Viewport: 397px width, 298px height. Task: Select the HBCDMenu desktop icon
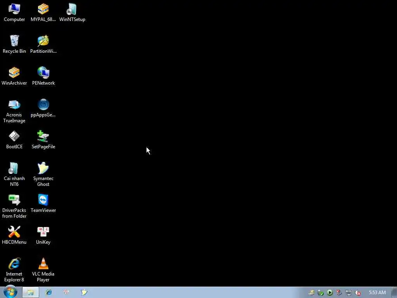[14, 236]
